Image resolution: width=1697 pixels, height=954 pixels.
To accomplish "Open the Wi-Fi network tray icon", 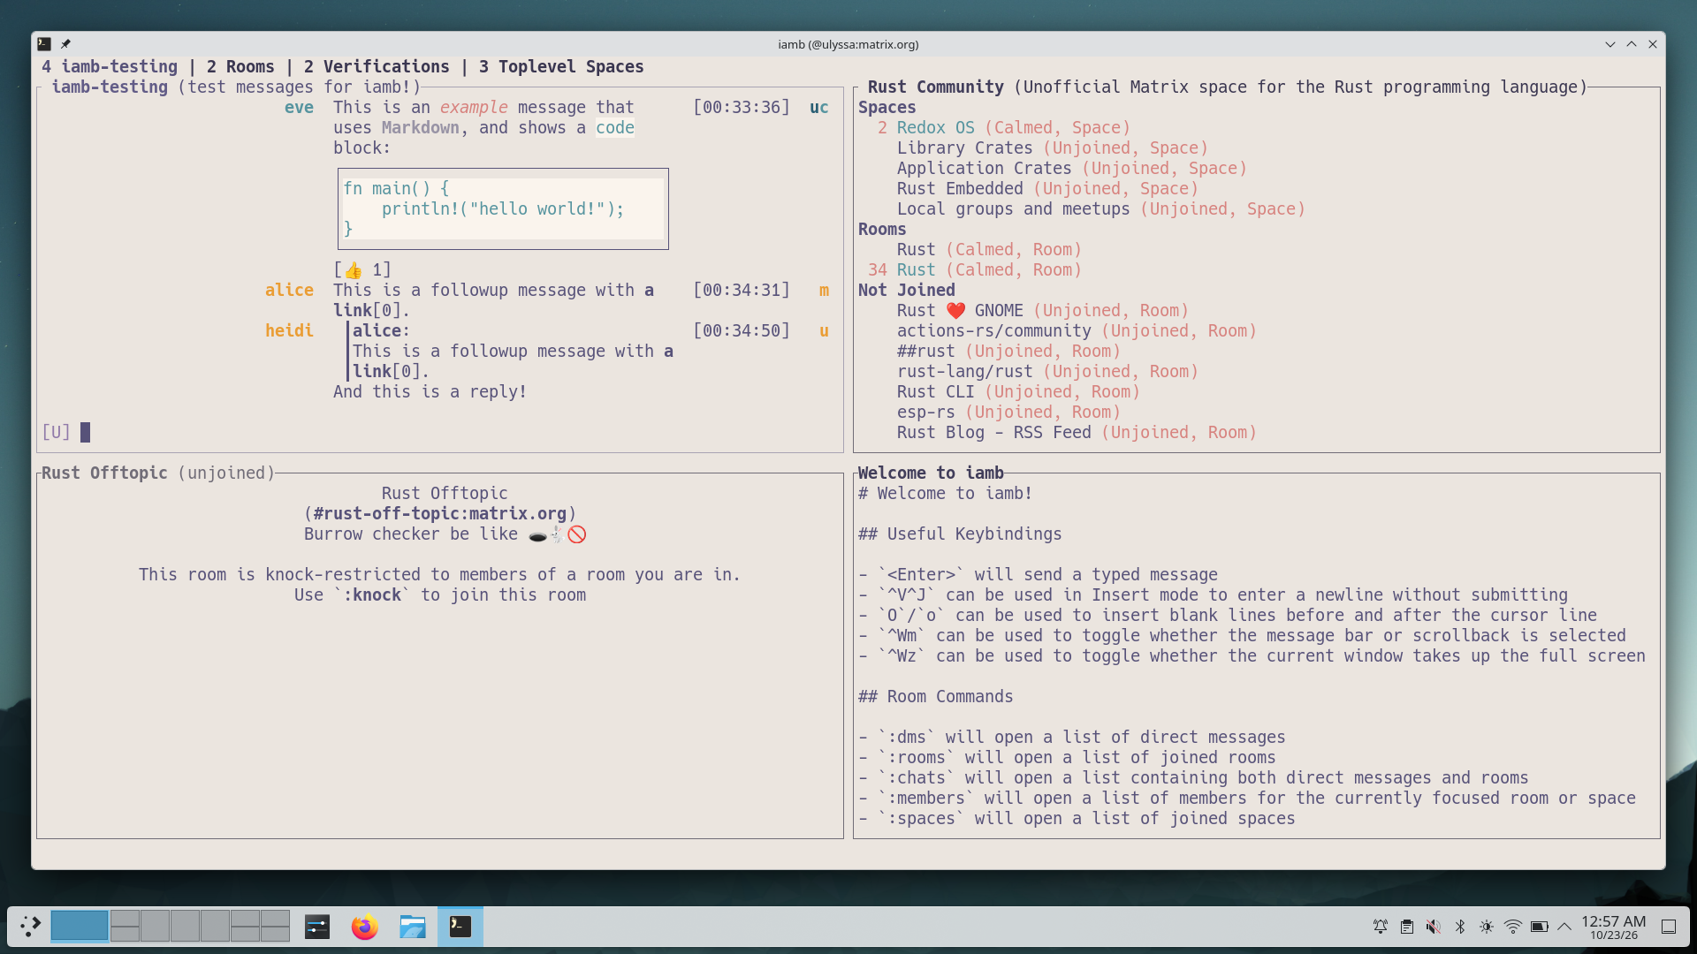I will (1512, 927).
